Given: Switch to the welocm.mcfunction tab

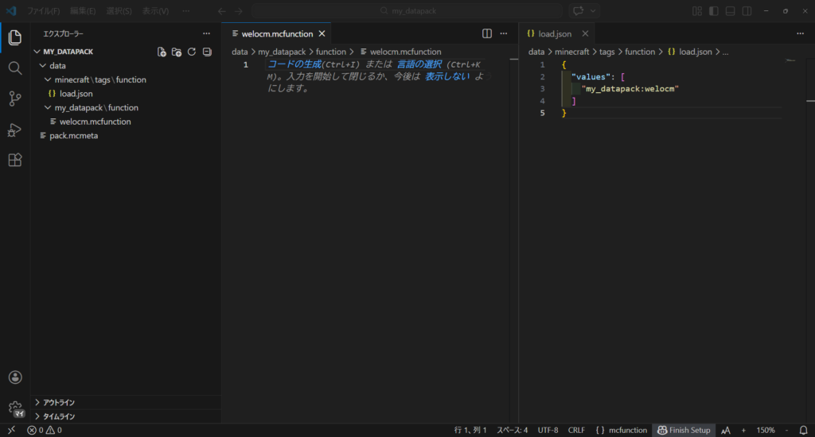Looking at the screenshot, I should pos(276,33).
